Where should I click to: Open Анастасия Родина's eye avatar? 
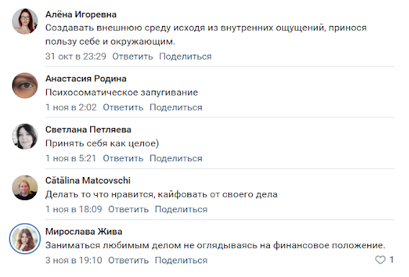pyautogui.click(x=25, y=86)
